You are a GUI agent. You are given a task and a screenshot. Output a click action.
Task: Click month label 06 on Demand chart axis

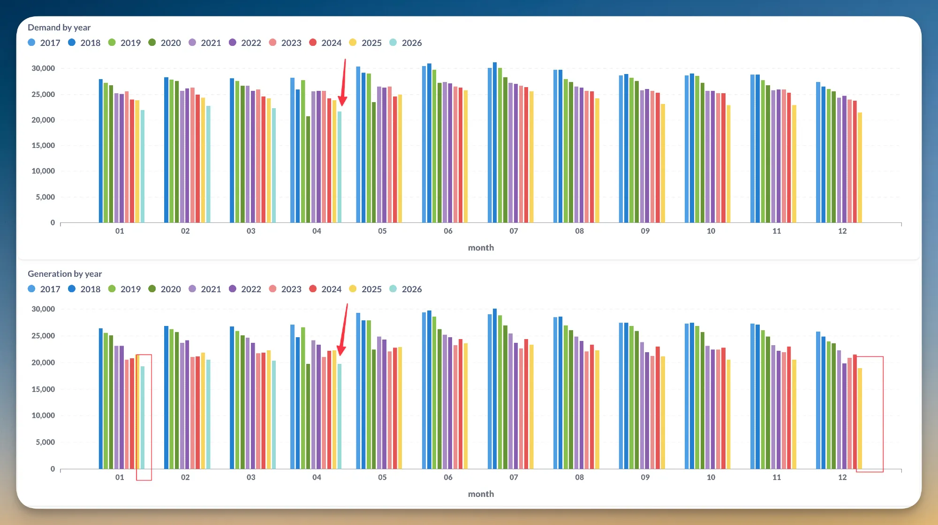448,231
